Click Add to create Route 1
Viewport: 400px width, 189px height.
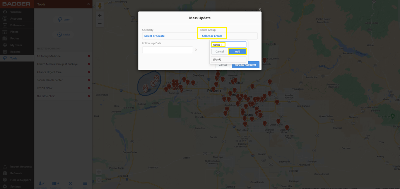pos(237,51)
